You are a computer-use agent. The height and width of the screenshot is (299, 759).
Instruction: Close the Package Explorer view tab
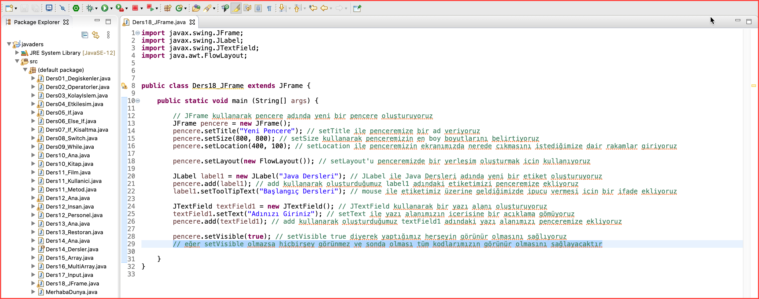point(66,22)
